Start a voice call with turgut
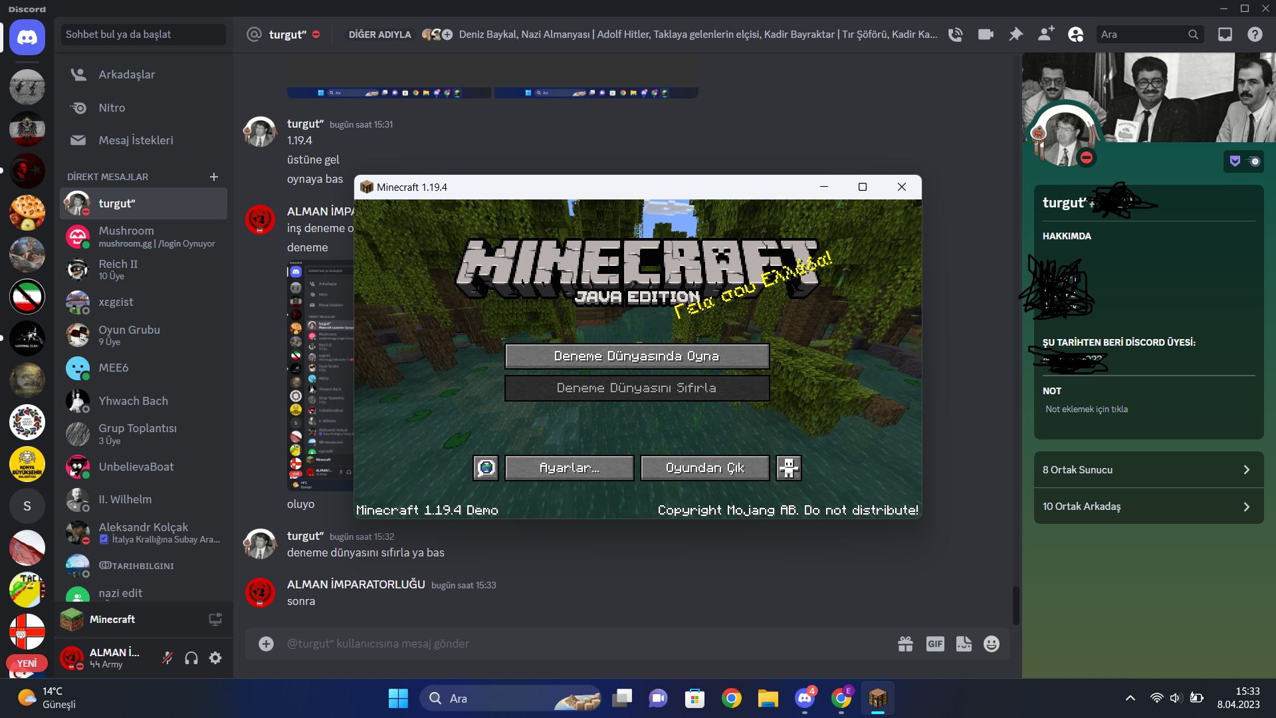1276x718 pixels. coord(955,35)
